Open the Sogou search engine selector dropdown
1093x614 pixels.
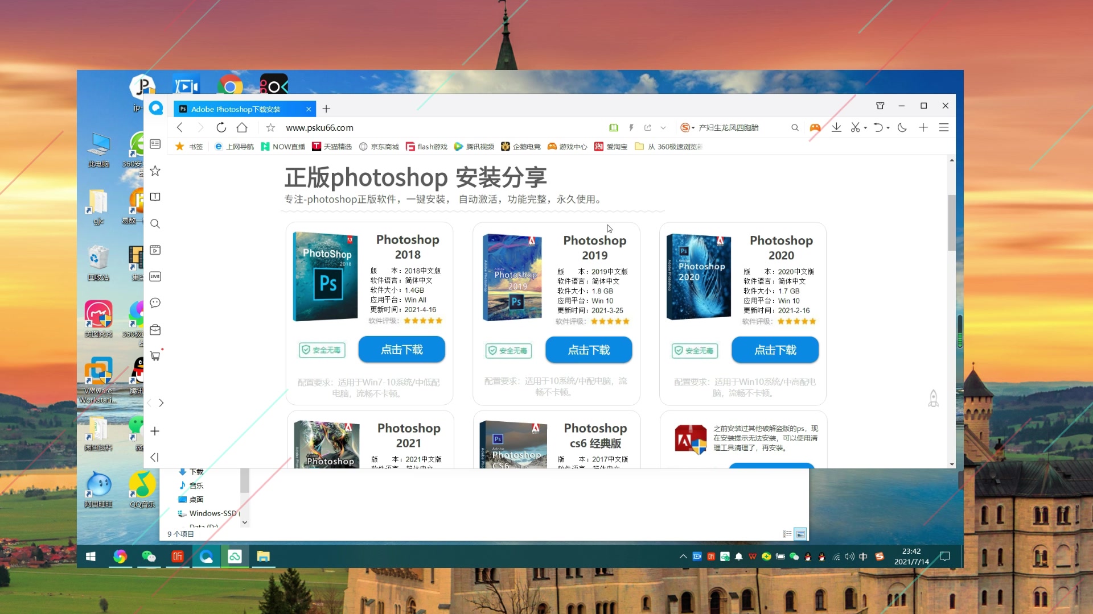[x=688, y=127]
